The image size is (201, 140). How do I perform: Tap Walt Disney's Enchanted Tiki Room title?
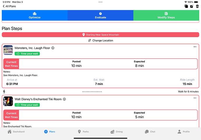pyautogui.click(x=38, y=99)
